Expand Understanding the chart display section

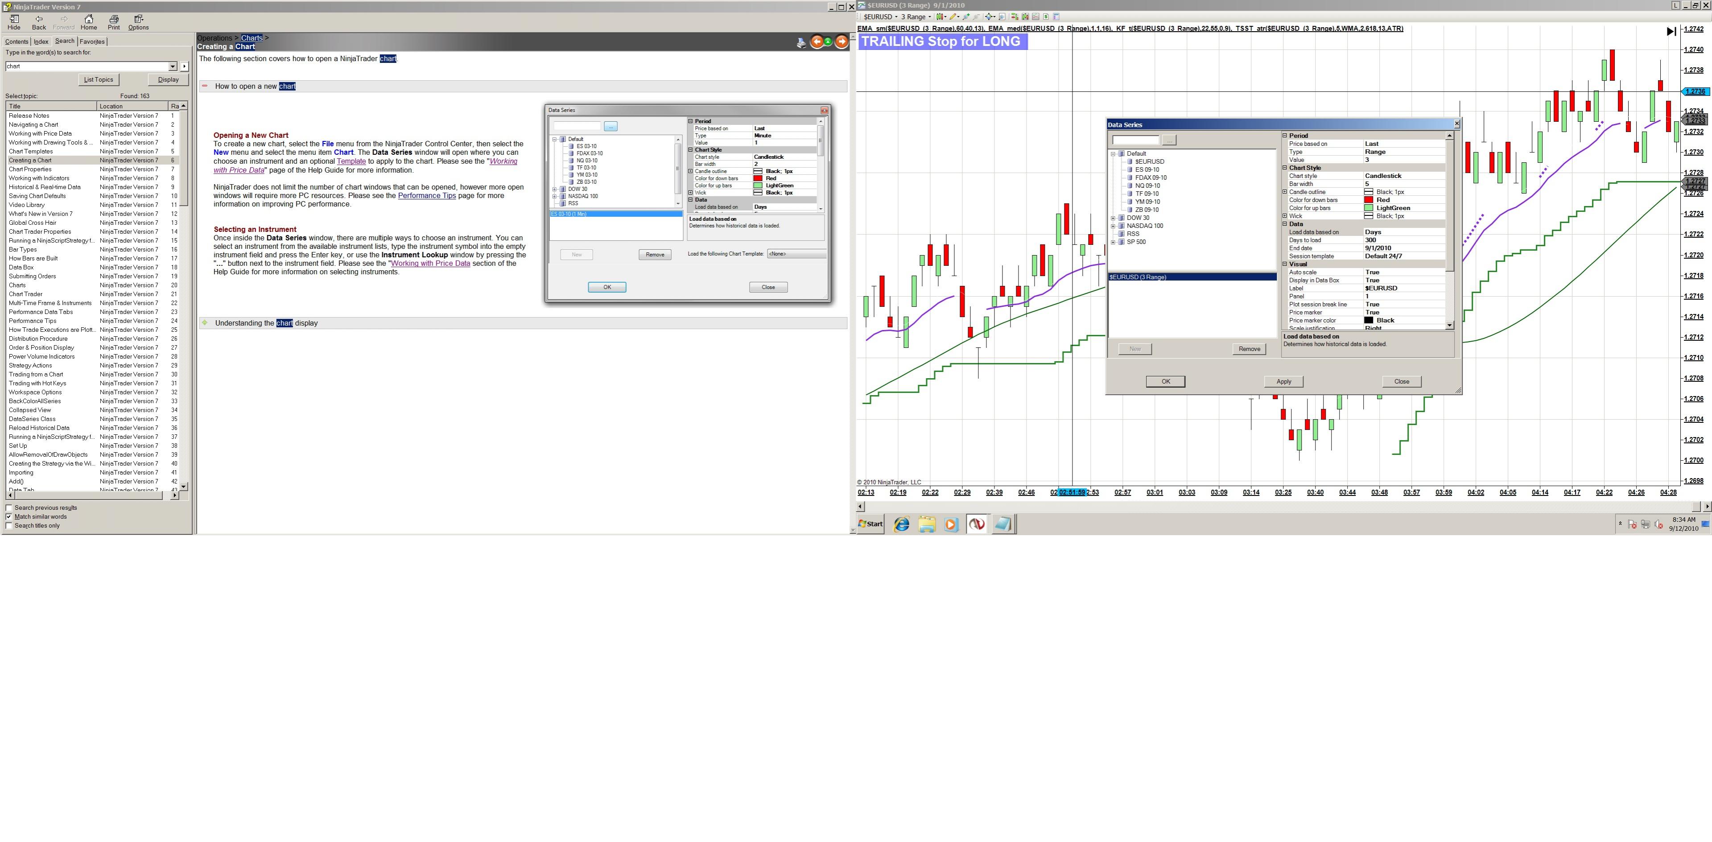coord(206,323)
